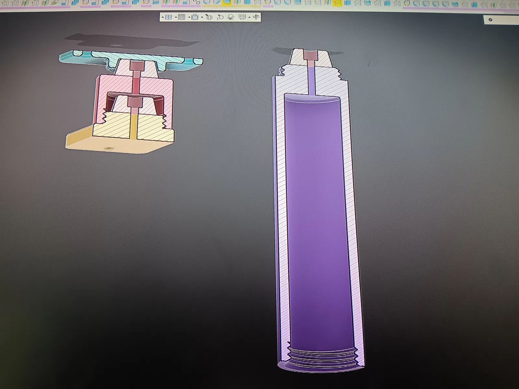Screen dimensions: 519x389
Task: Open the Viewports layout icon
Action: click(169, 17)
